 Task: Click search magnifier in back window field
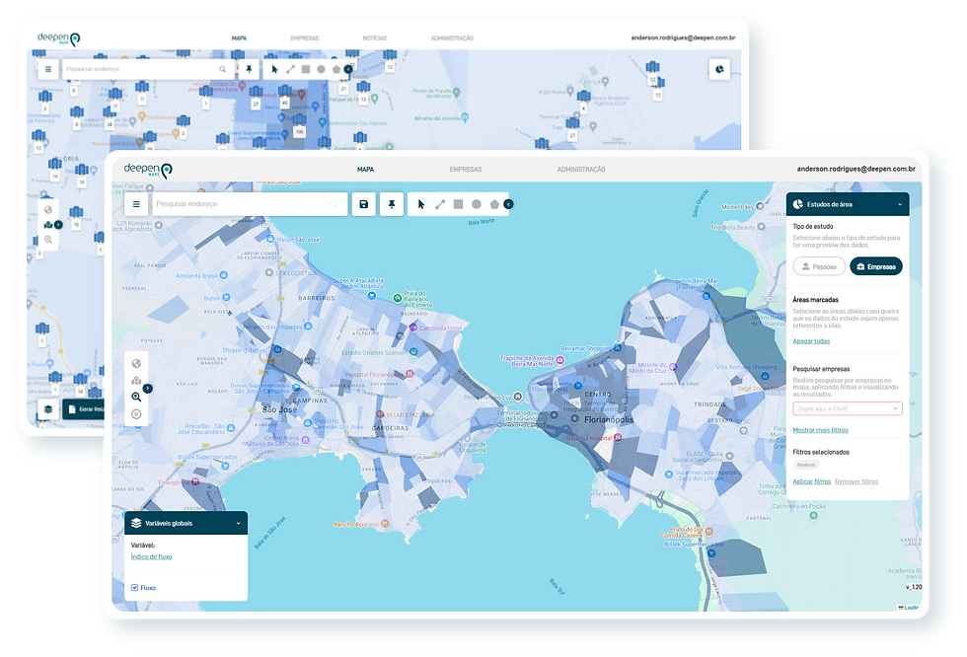(222, 69)
